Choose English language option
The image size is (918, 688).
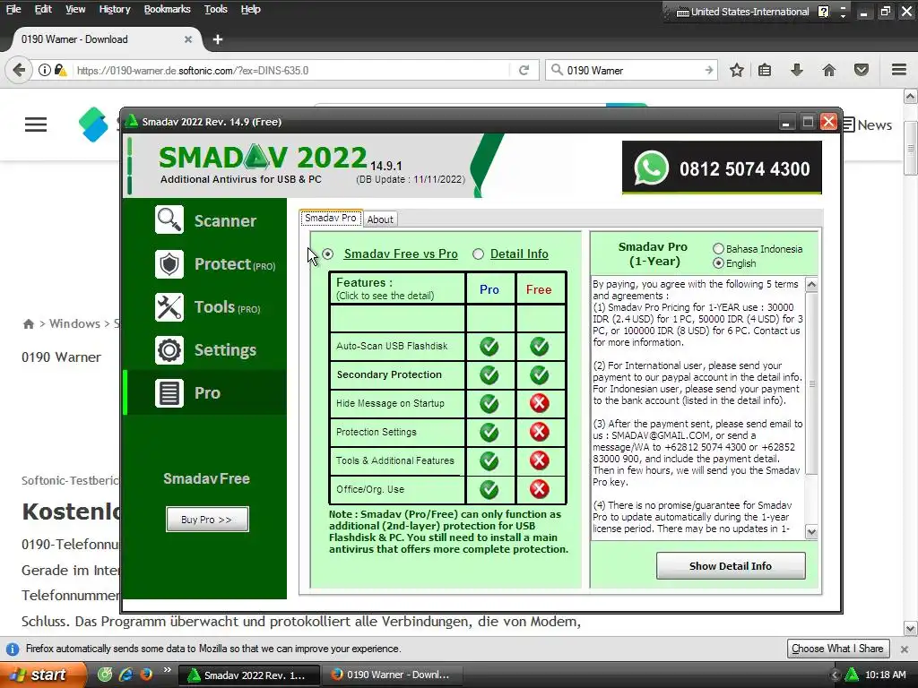pos(718,263)
